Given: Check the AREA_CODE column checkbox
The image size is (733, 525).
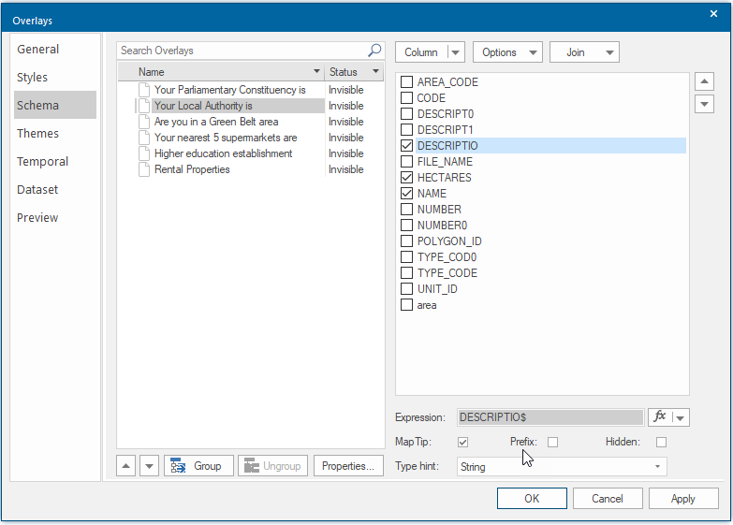Looking at the screenshot, I should click(x=406, y=82).
